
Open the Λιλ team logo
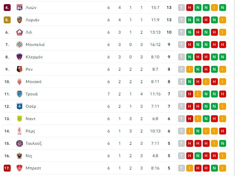pos(19,32)
